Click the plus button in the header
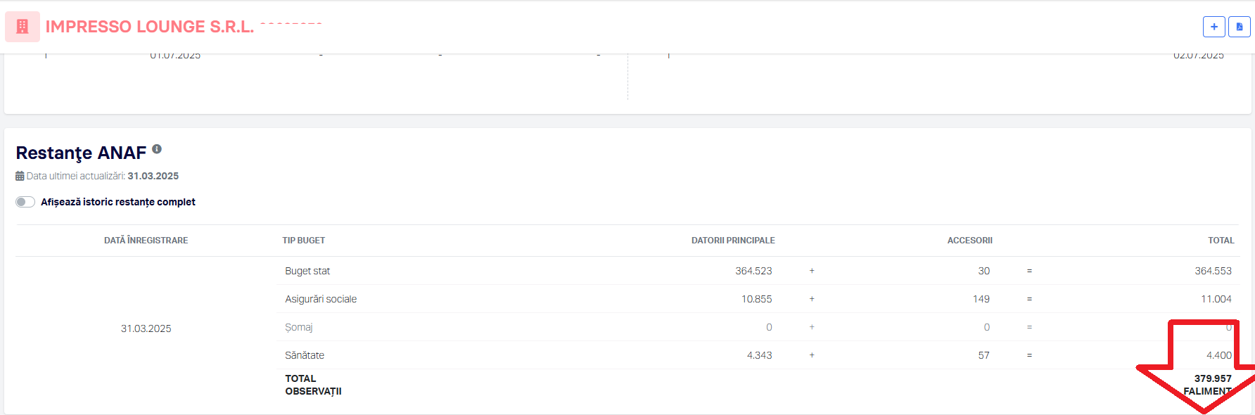The height and width of the screenshot is (415, 1255). (1213, 27)
